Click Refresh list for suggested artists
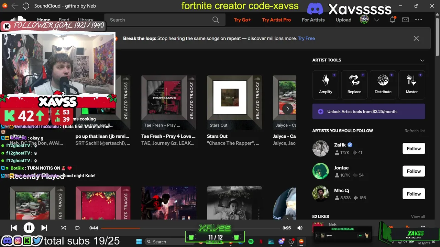The image size is (440, 247). coord(415,131)
